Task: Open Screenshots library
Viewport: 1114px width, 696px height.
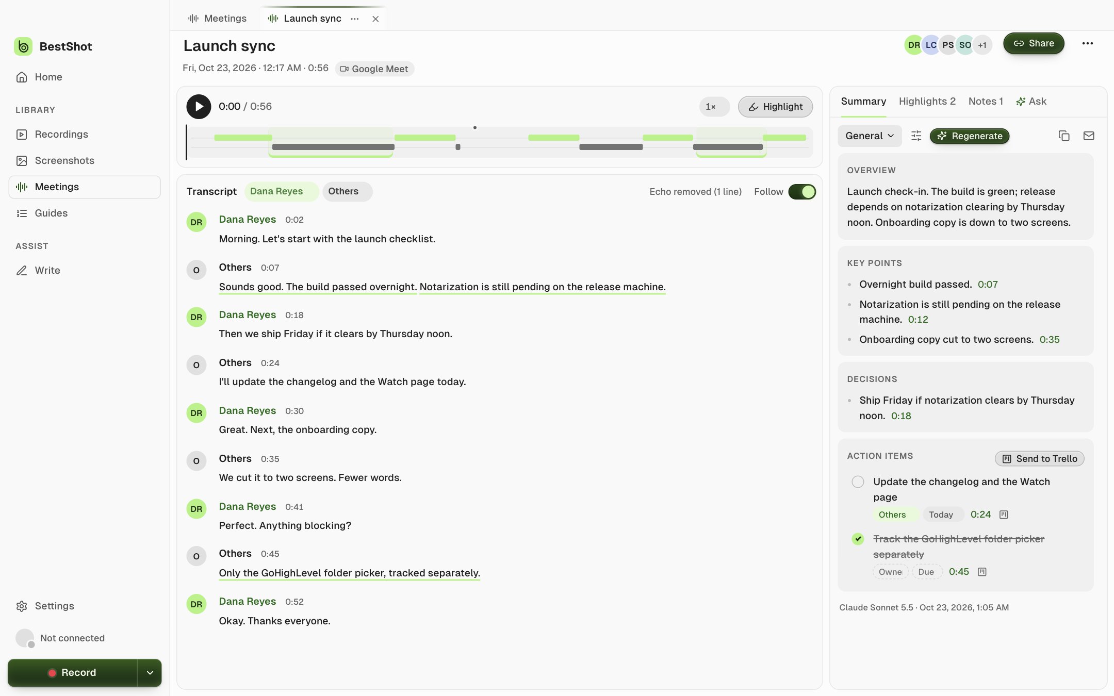Action: tap(85, 160)
